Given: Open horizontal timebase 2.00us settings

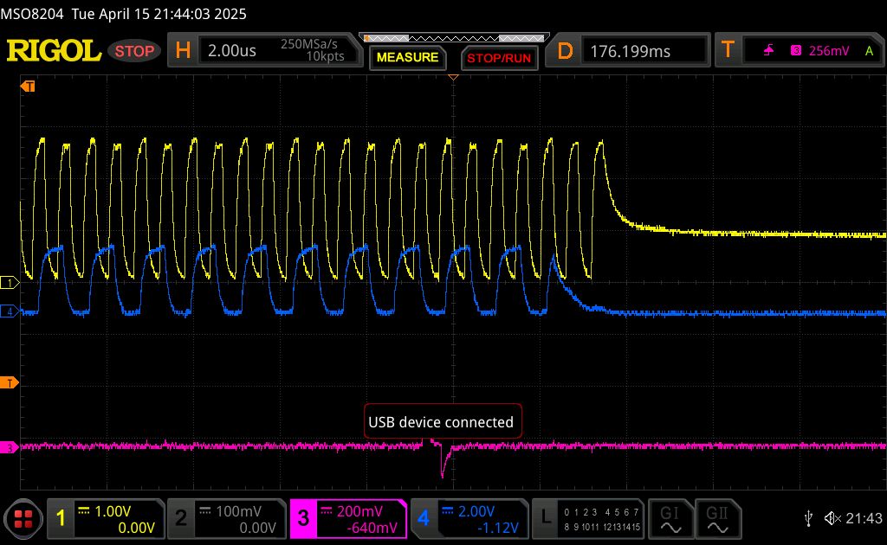Looking at the screenshot, I should 264,51.
